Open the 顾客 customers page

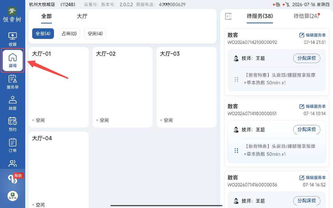(x=13, y=103)
